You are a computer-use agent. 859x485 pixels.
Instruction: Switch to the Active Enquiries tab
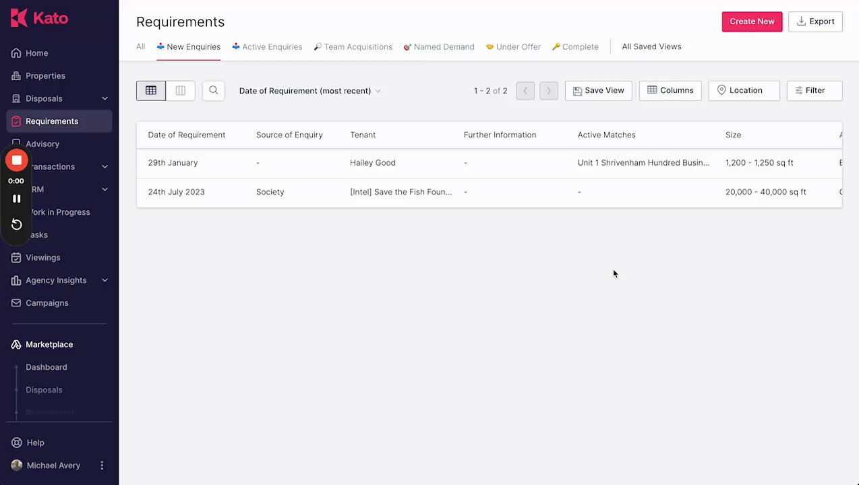(x=267, y=47)
